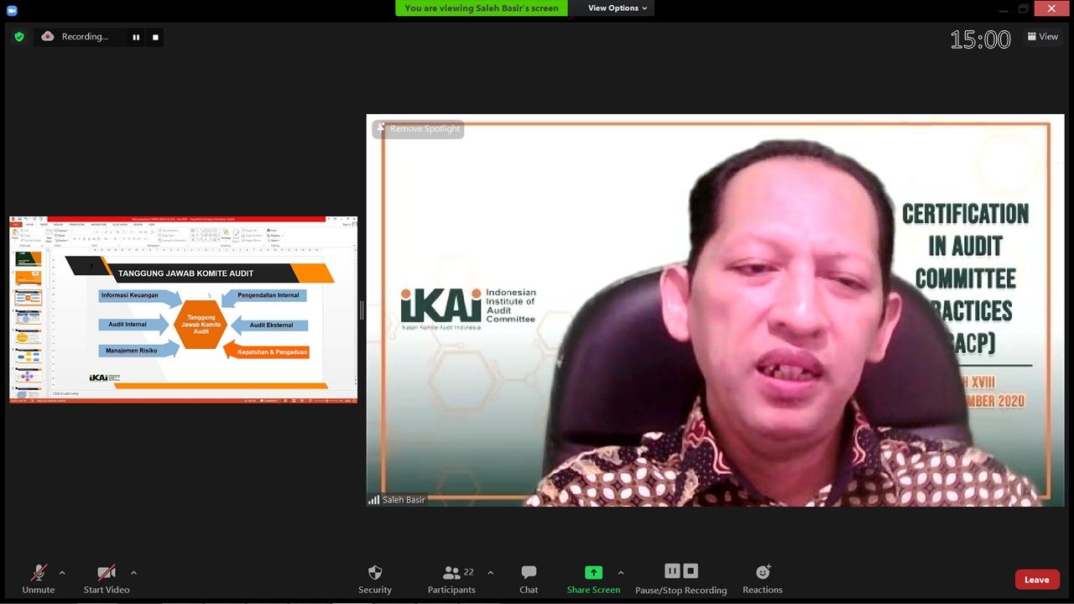The height and width of the screenshot is (604, 1074).
Task: Stop recording using the top-left stop icon
Action: tap(155, 37)
